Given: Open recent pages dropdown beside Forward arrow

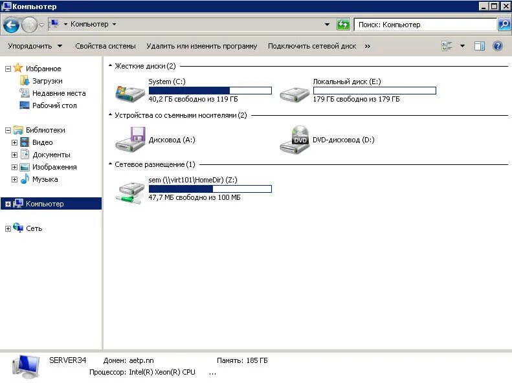Looking at the screenshot, I should pos(41,25).
